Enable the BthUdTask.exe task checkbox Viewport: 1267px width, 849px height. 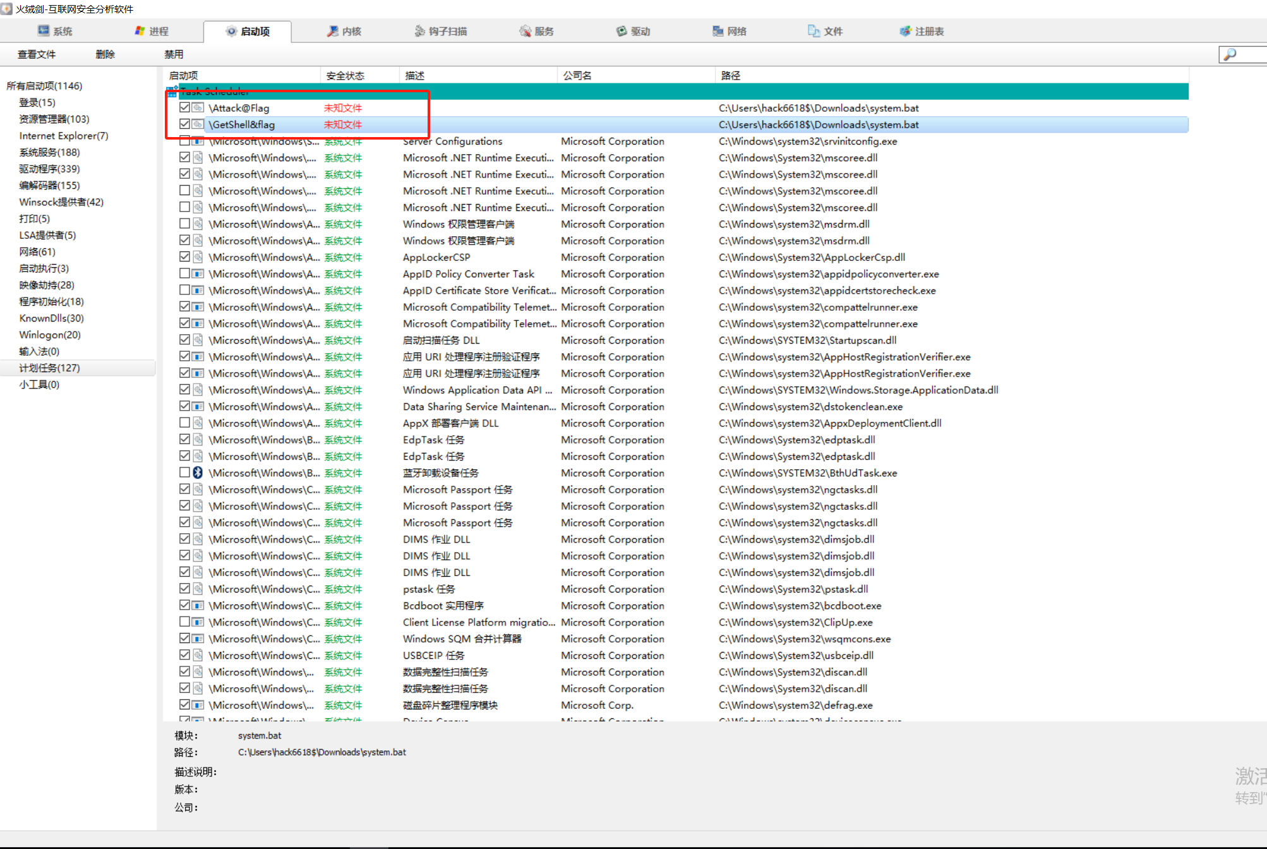click(184, 473)
